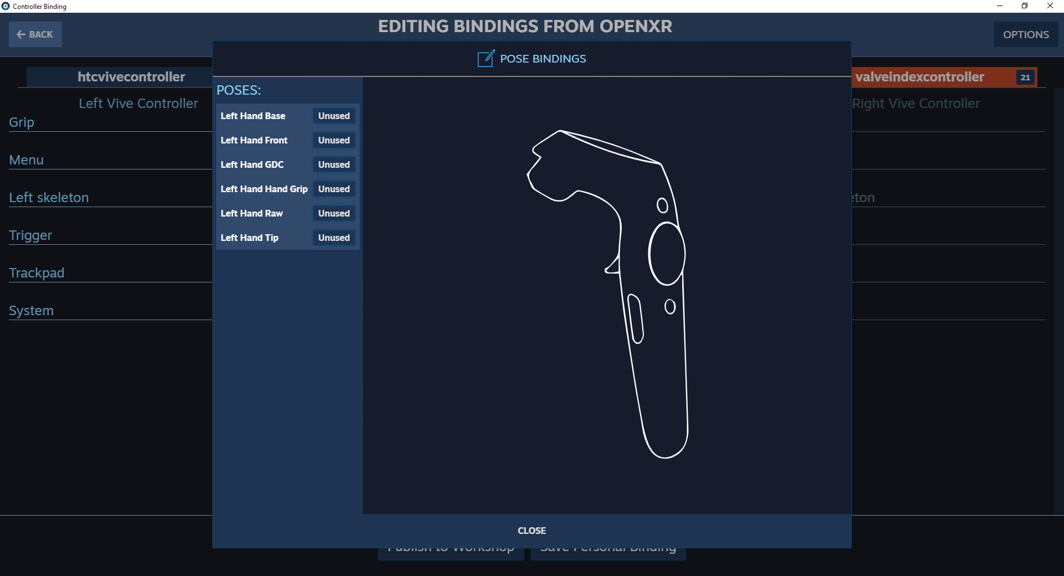Image resolution: width=1064 pixels, height=576 pixels.
Task: Open the Left Hand Base pose dropdown
Action: click(334, 116)
